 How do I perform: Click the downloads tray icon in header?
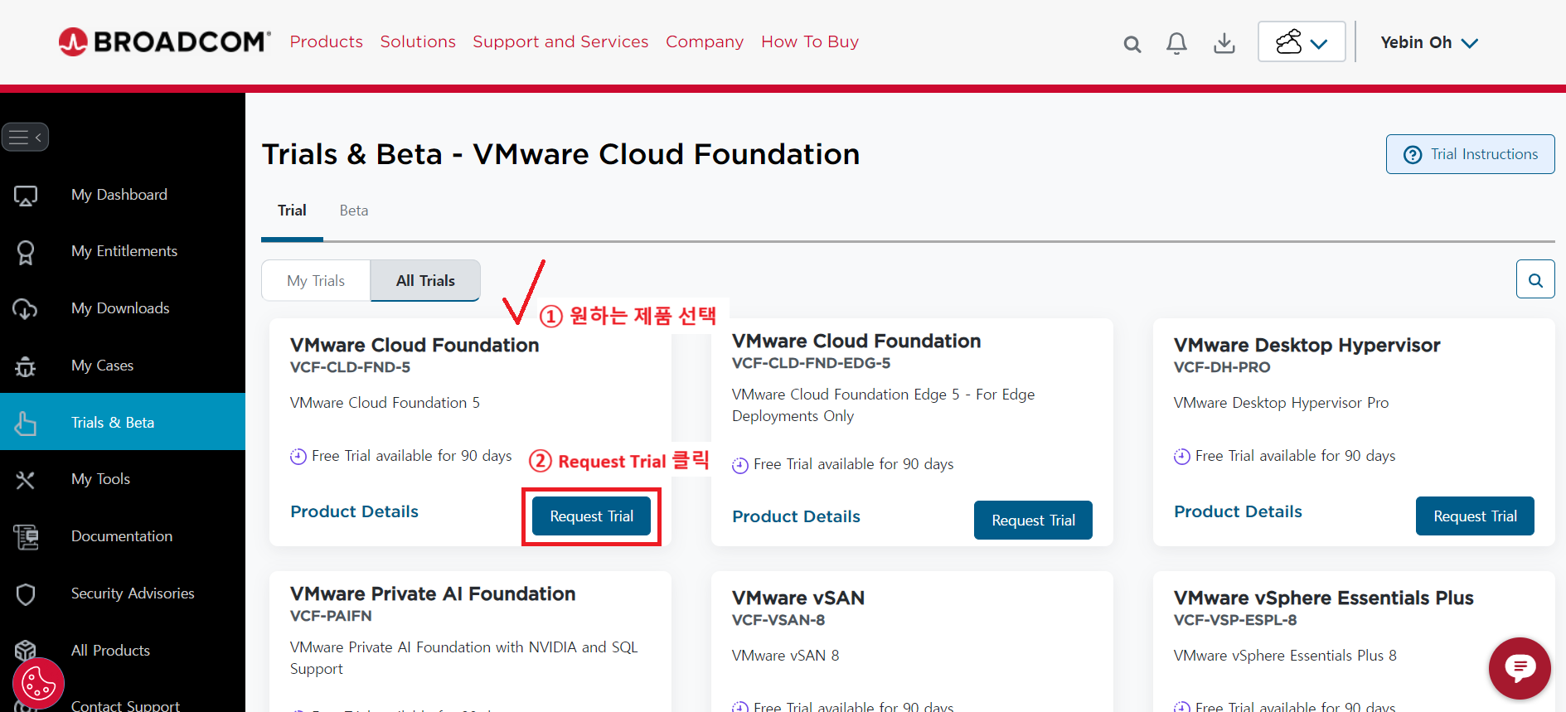(1224, 43)
